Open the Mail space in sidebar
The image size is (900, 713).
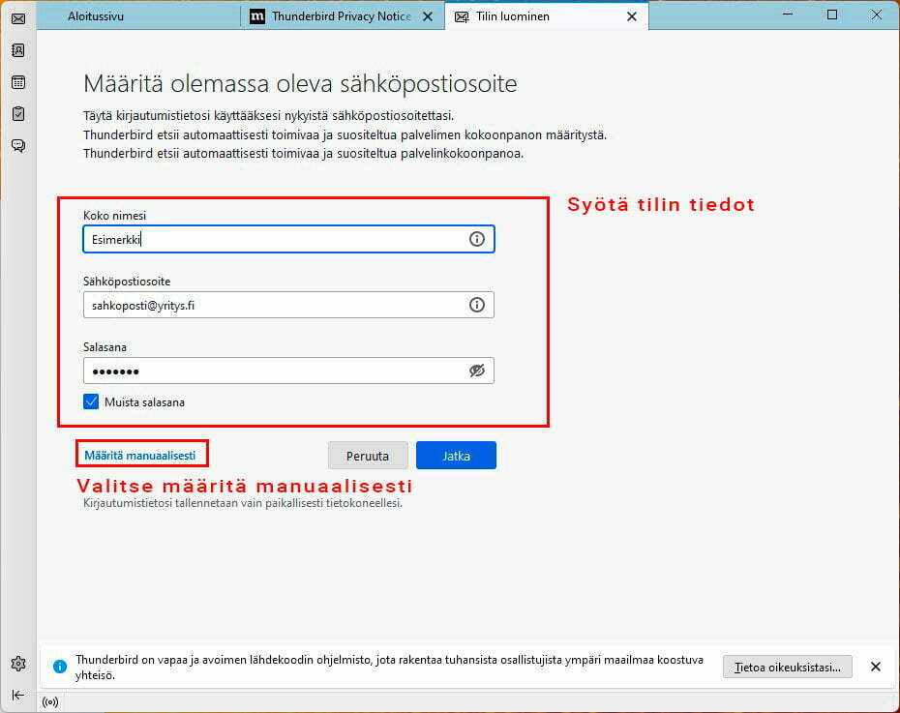(x=18, y=19)
